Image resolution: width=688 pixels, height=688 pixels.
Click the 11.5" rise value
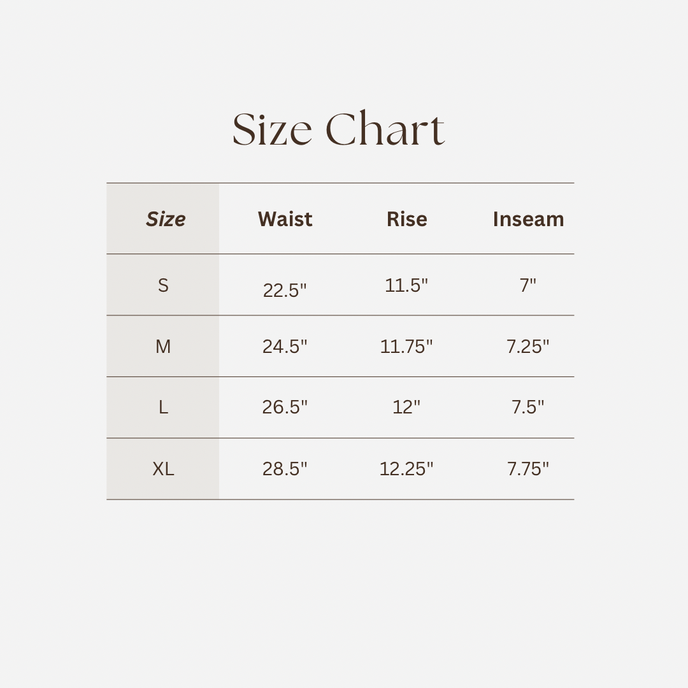(x=406, y=285)
